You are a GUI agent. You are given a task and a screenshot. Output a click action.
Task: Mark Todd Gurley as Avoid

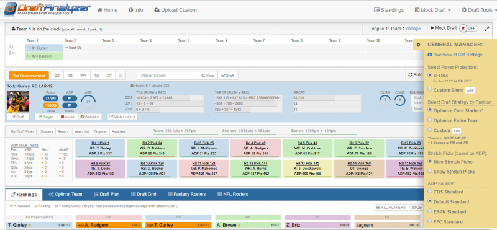click(x=67, y=117)
